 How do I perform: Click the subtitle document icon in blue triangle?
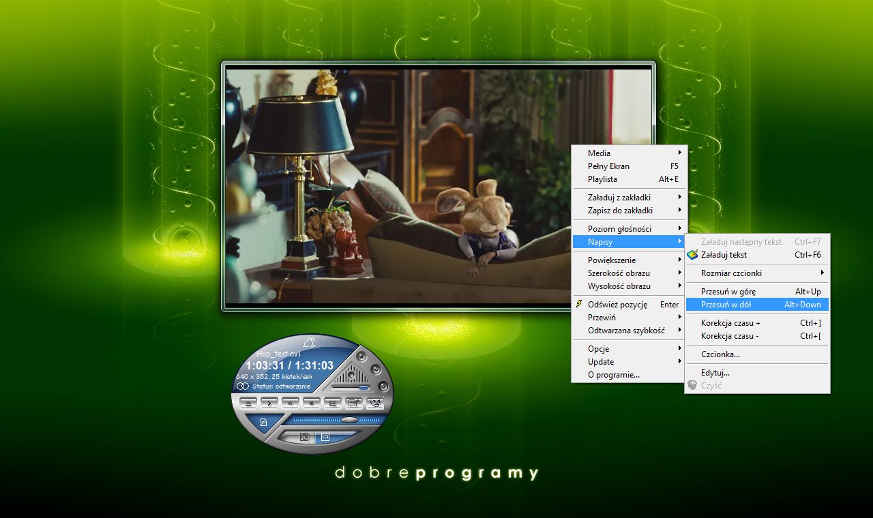coord(263,422)
